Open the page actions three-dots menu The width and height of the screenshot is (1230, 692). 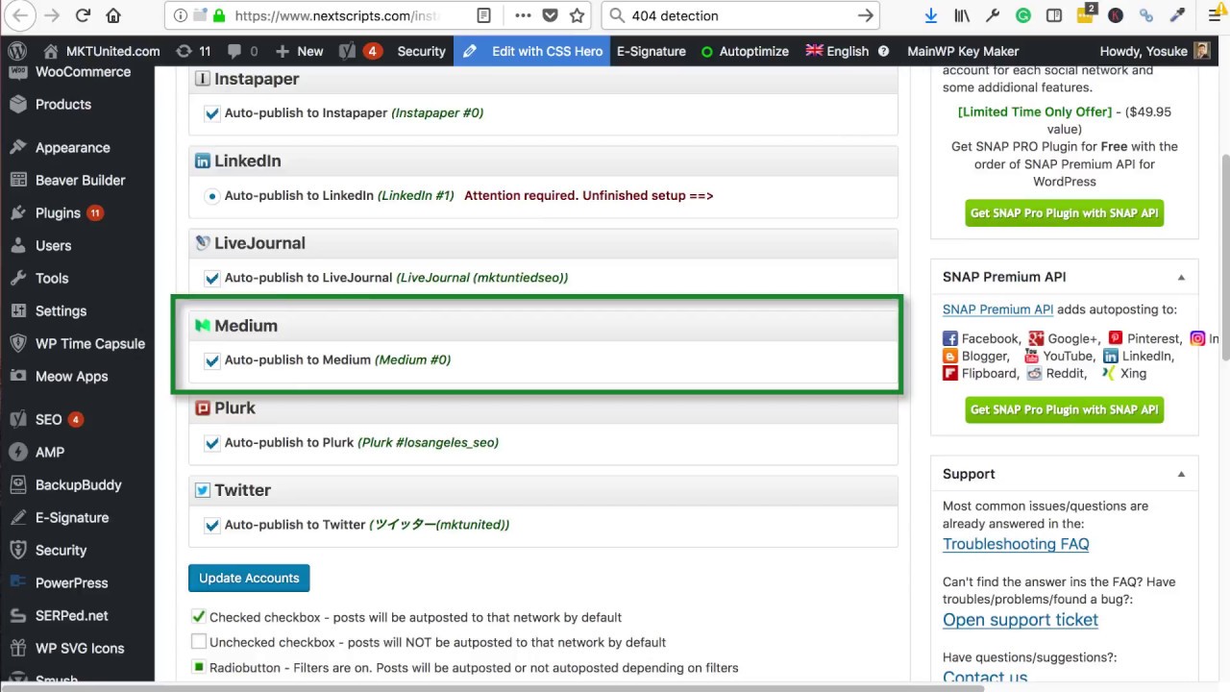[523, 15]
